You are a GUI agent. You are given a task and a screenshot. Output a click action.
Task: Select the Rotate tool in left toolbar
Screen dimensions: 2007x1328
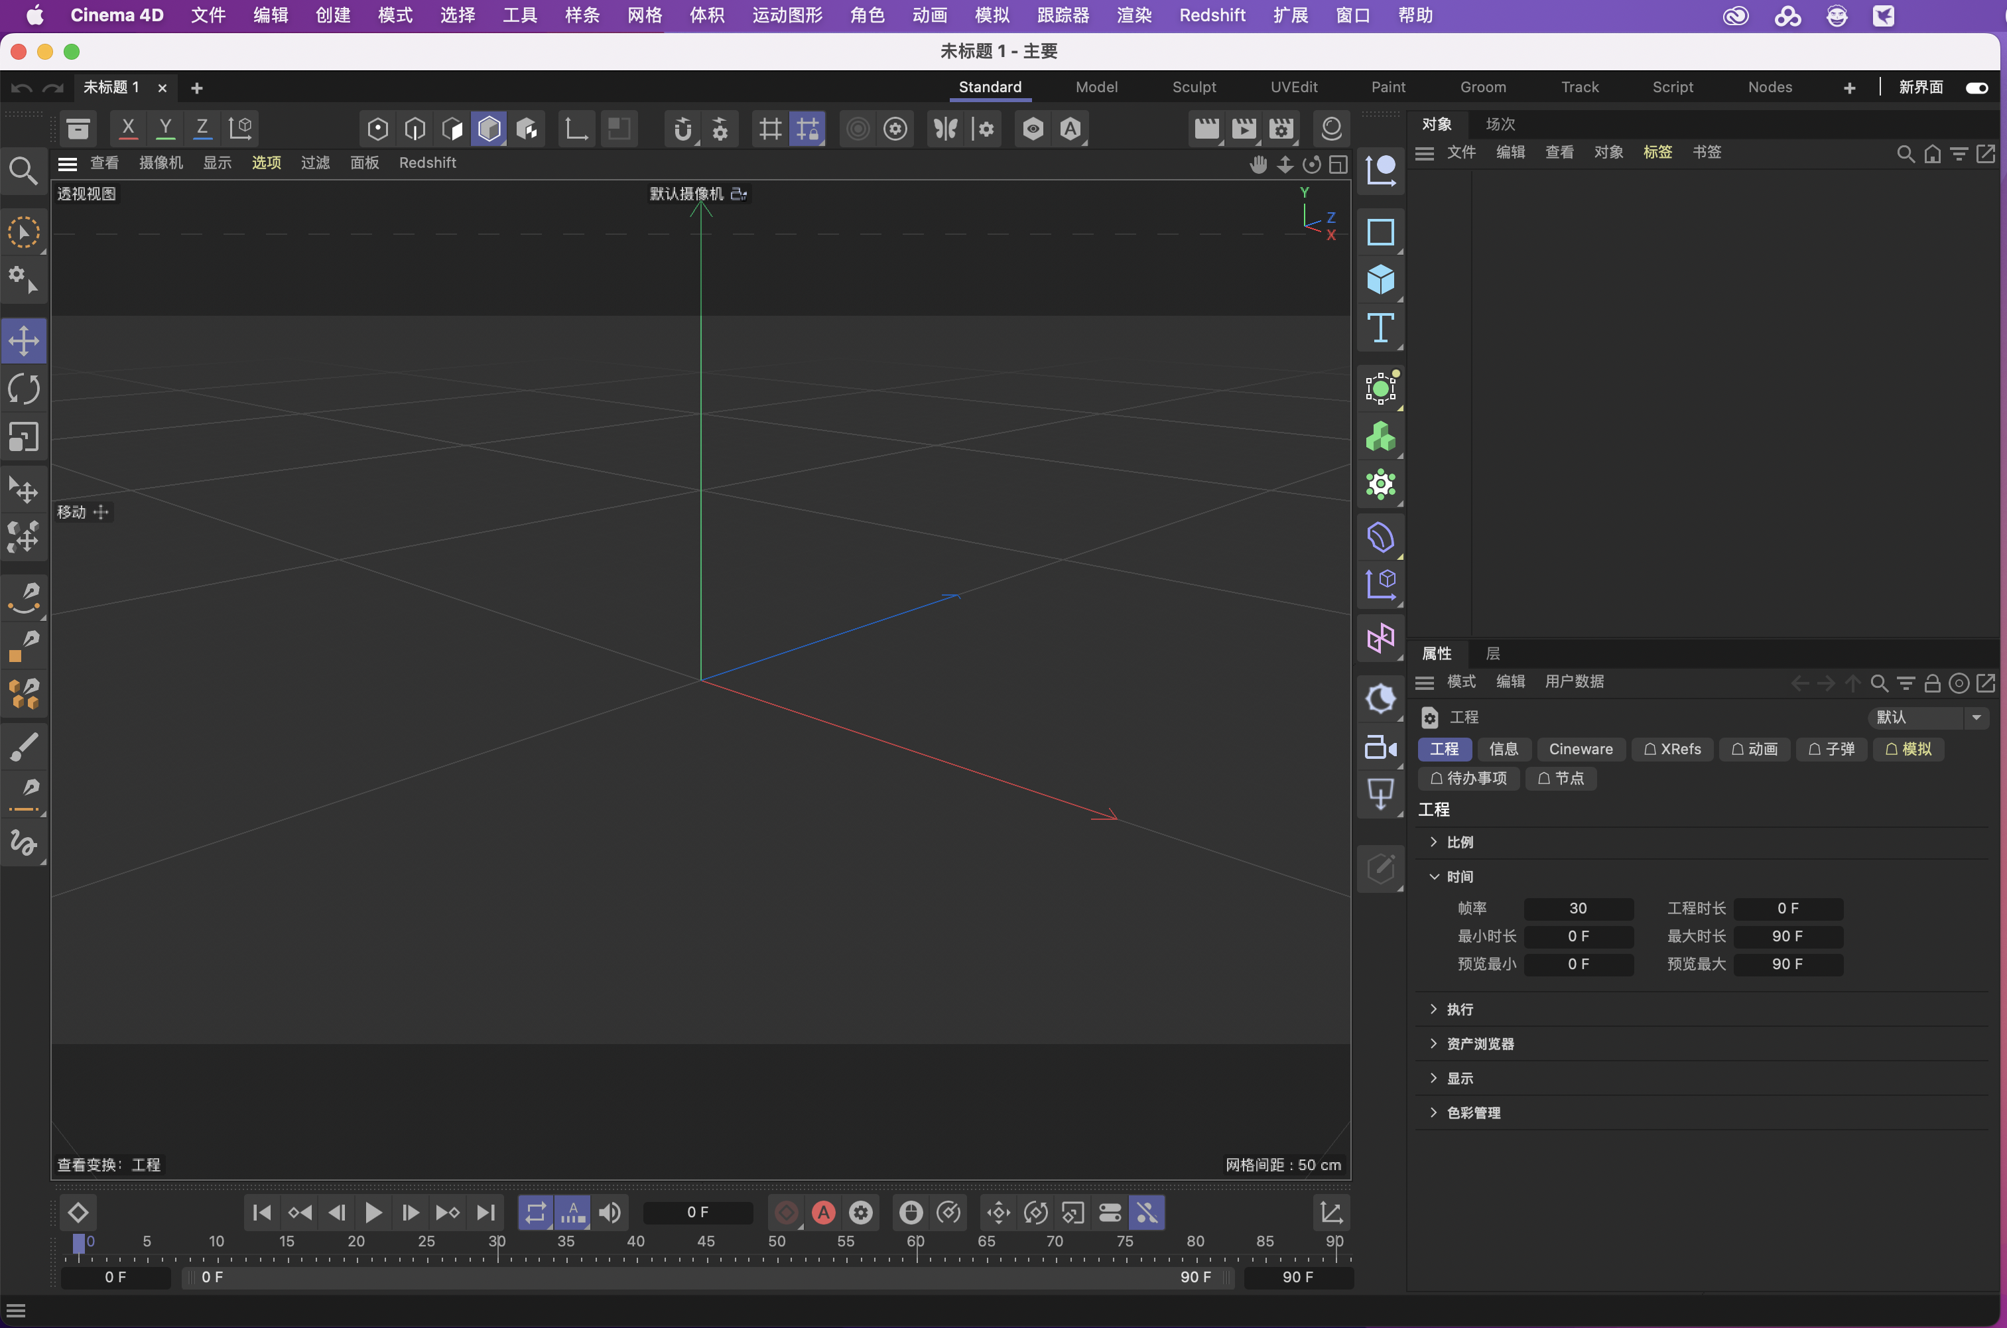click(24, 389)
